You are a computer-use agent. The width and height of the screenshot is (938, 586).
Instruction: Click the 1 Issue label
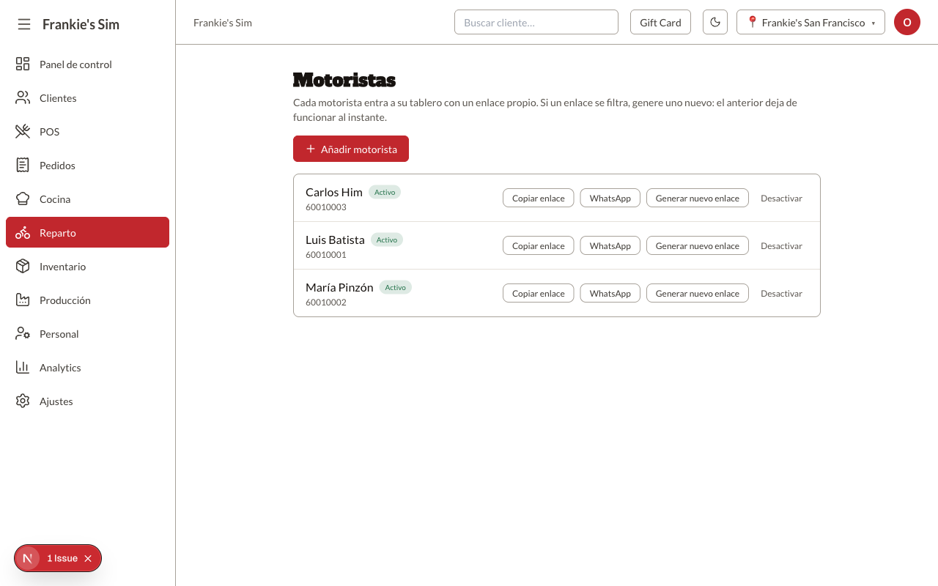(x=62, y=558)
